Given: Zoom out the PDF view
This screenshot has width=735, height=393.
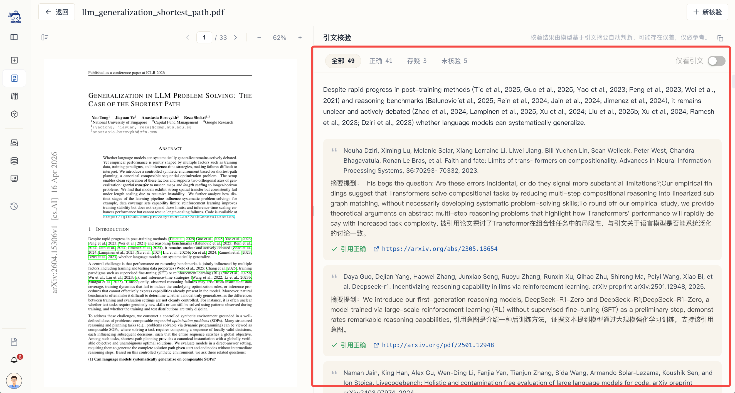Looking at the screenshot, I should click(259, 37).
